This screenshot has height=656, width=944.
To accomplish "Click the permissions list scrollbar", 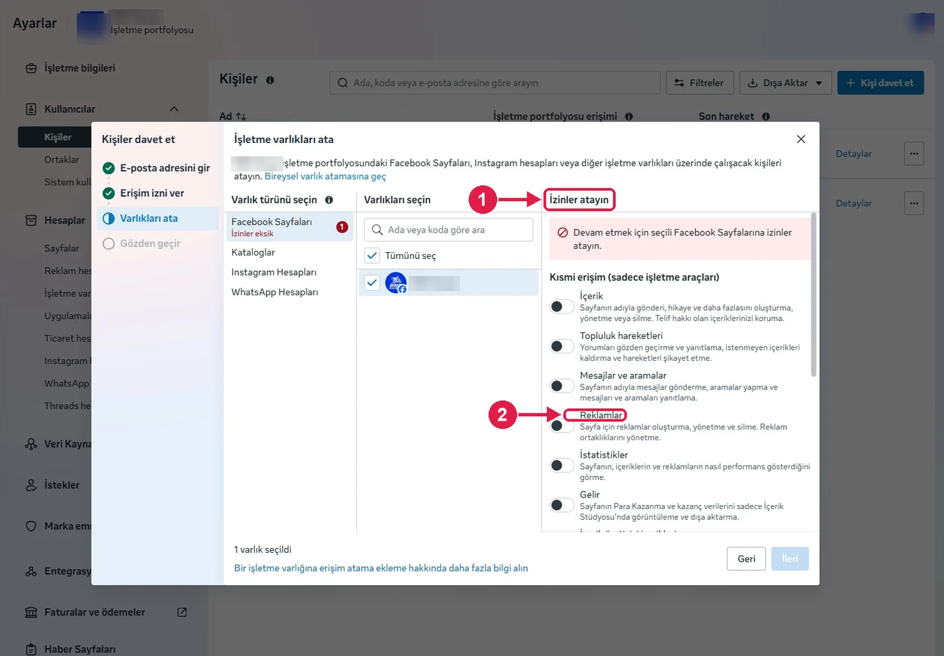I will coord(814,295).
